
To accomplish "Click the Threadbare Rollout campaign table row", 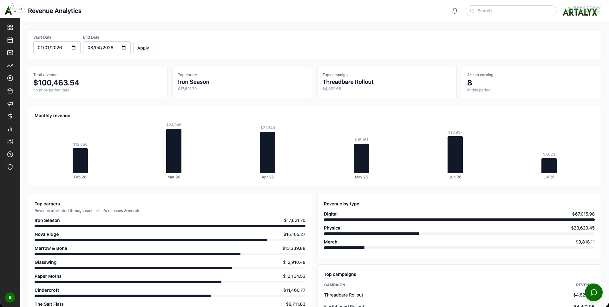I will click(459, 295).
